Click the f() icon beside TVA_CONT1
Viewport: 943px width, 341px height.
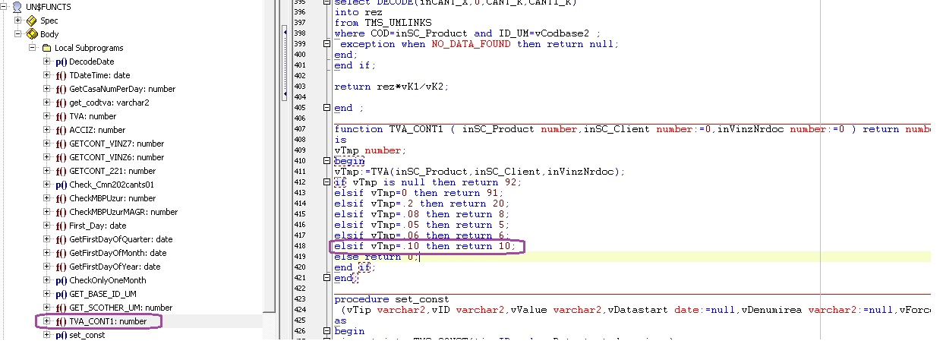(x=61, y=321)
